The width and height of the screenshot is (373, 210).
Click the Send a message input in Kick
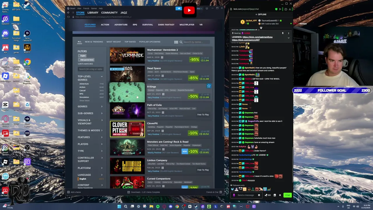[x=246, y=195]
